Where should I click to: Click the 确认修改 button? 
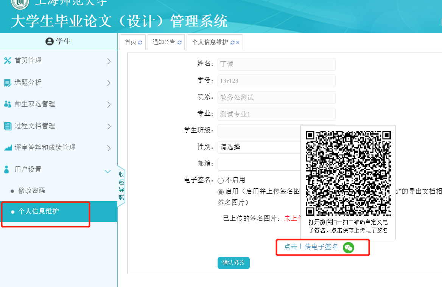[x=233, y=263]
